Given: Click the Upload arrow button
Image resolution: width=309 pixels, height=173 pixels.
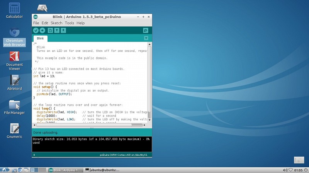Looking at the screenshot, I should point(42,30).
